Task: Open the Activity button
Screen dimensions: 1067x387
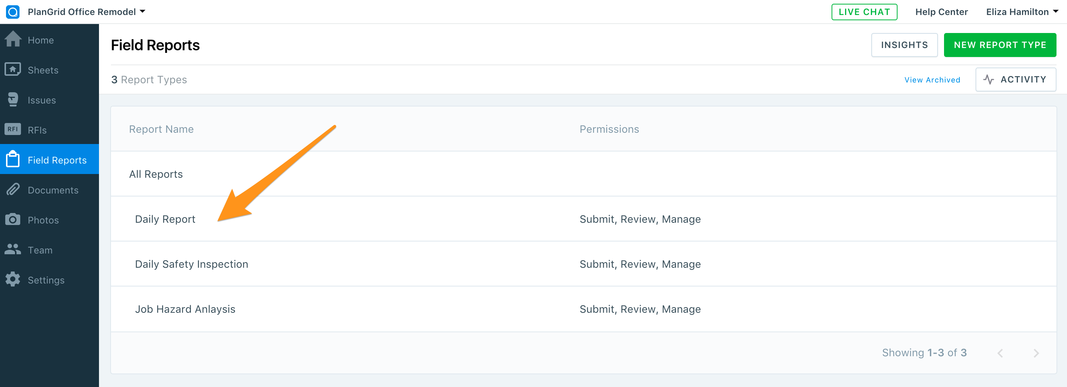Action: pos(1016,79)
